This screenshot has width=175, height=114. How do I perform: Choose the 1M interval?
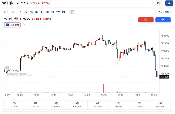pyautogui.click(x=63, y=12)
